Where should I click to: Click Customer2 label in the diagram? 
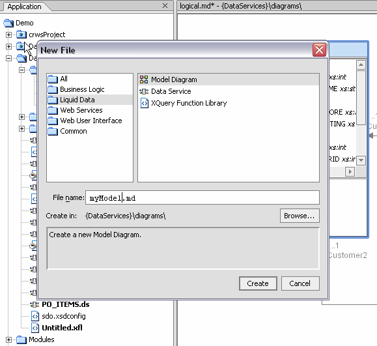[348, 255]
